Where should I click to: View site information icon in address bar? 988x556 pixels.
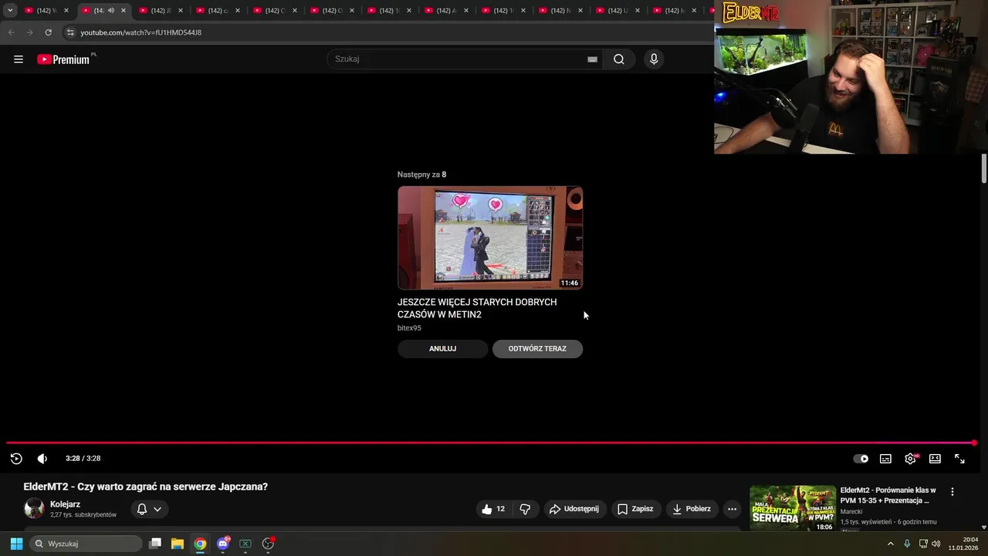pyautogui.click(x=70, y=32)
